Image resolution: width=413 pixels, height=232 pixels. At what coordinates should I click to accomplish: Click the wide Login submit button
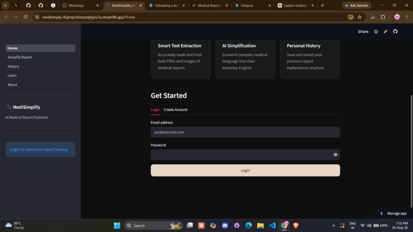pos(245,171)
